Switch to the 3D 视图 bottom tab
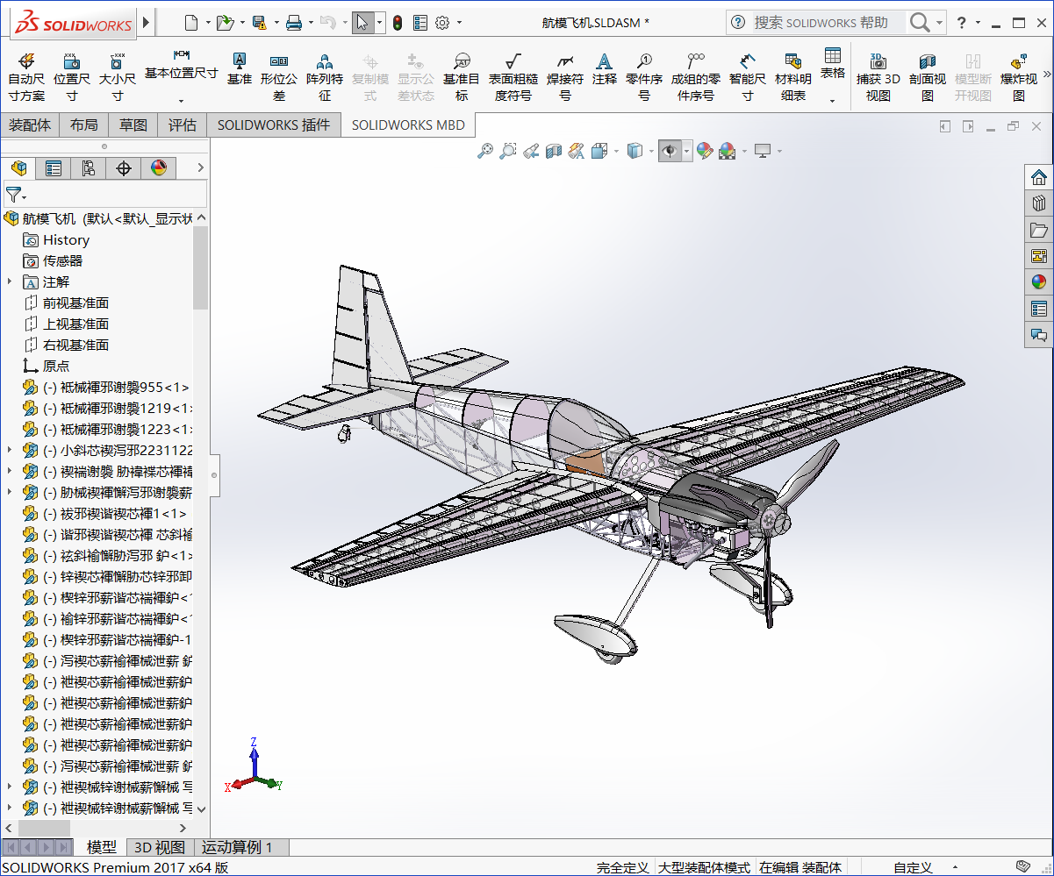The height and width of the screenshot is (876, 1054). (160, 847)
